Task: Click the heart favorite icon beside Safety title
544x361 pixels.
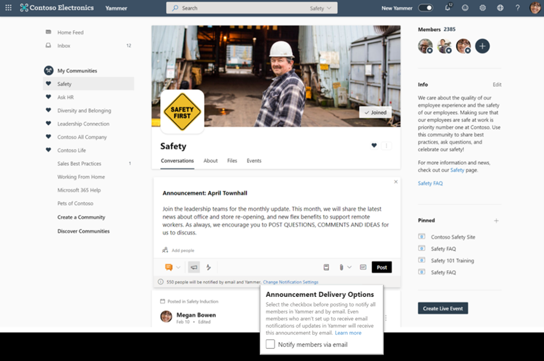Action: pos(374,146)
